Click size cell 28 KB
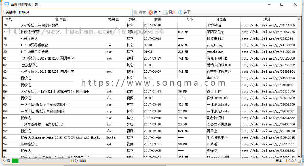 182,124
